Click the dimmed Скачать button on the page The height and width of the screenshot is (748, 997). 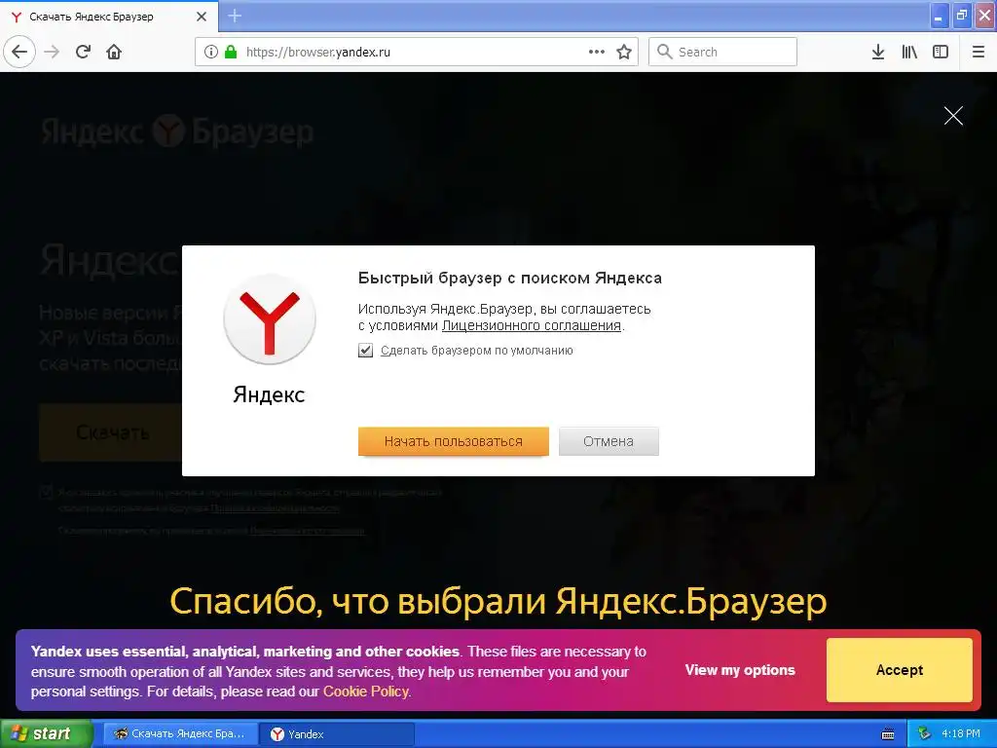(x=111, y=432)
